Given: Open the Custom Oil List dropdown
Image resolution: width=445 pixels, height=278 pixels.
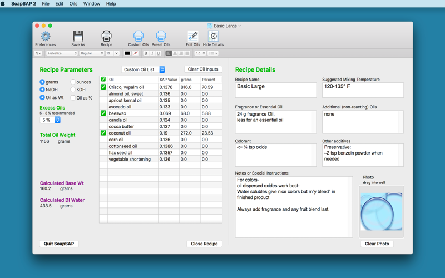Looking at the screenshot, I should point(143,69).
